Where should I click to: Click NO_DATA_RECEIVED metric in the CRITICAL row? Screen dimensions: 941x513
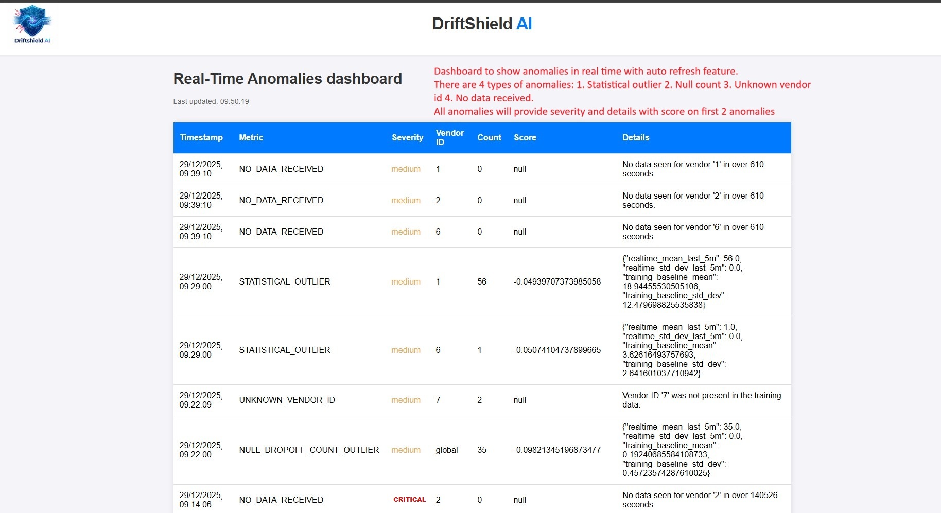tap(281, 500)
